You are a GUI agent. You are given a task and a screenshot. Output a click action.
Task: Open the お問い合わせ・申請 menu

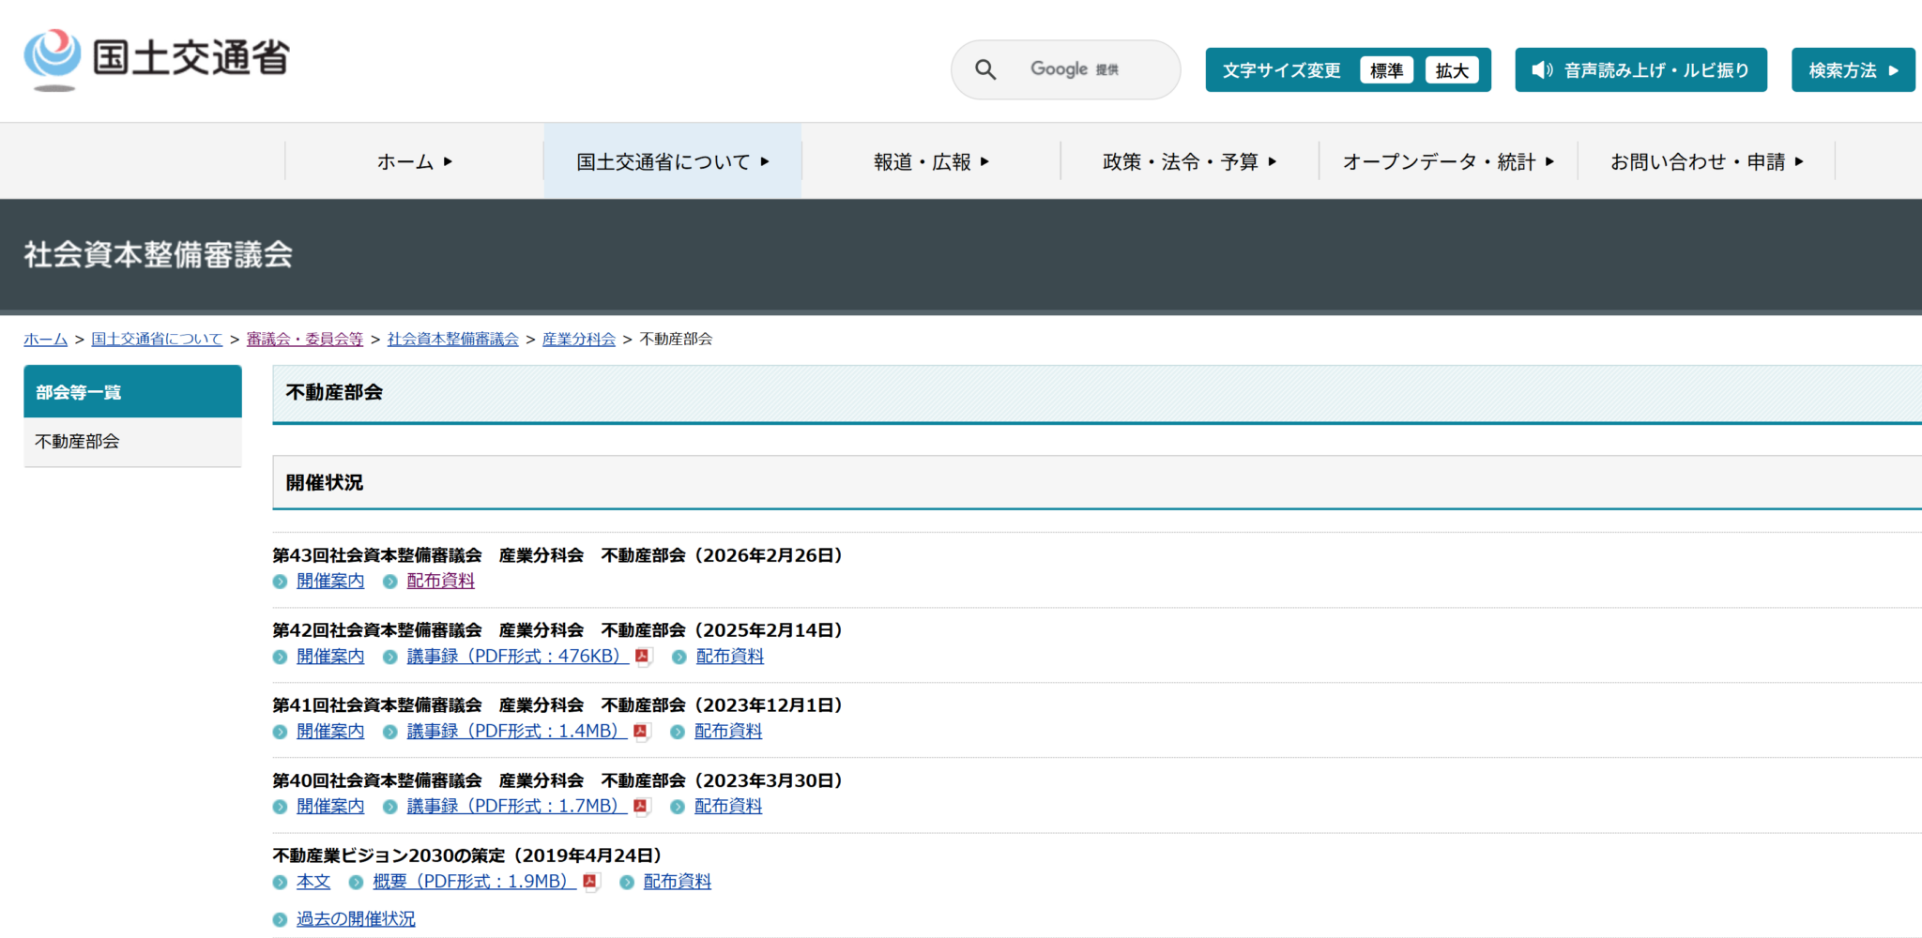pyautogui.click(x=1706, y=161)
